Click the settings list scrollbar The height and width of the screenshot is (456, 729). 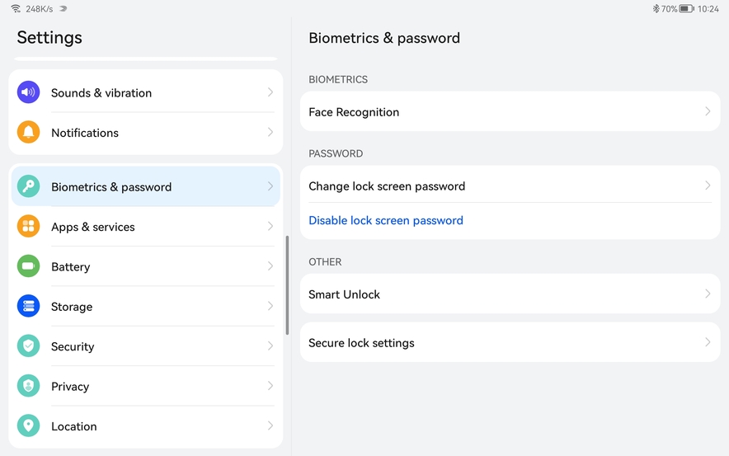(x=287, y=284)
